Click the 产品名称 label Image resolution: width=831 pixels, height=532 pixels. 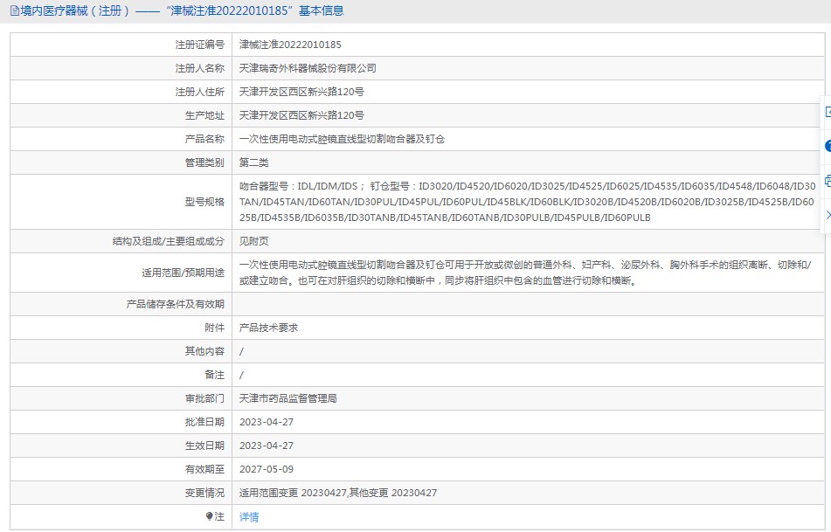pyautogui.click(x=204, y=139)
